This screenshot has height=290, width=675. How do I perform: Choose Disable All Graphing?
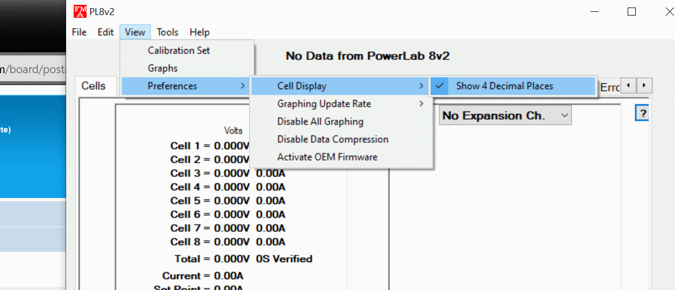coord(320,122)
